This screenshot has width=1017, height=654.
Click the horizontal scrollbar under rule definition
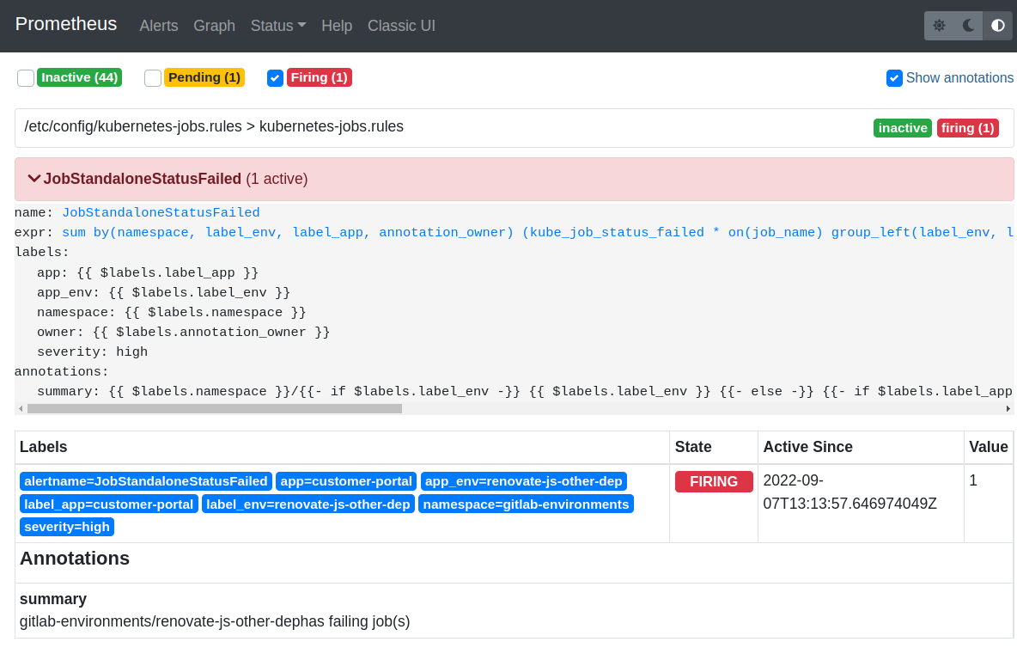215,409
